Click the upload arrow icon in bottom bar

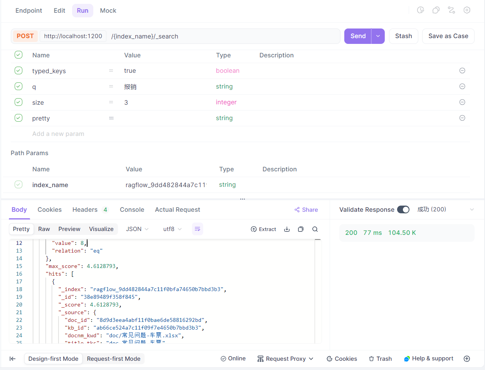tap(467, 358)
